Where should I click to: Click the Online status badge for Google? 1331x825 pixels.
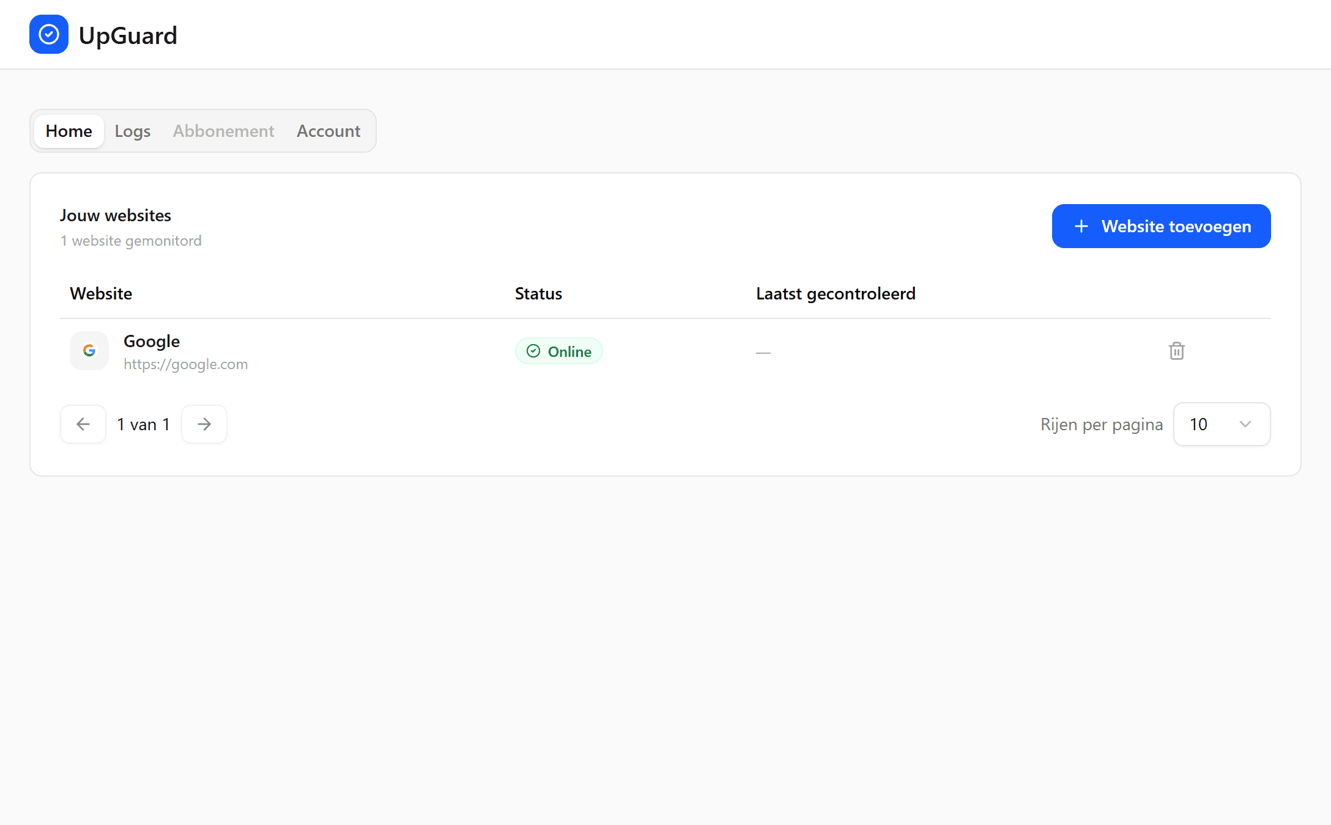click(x=558, y=351)
